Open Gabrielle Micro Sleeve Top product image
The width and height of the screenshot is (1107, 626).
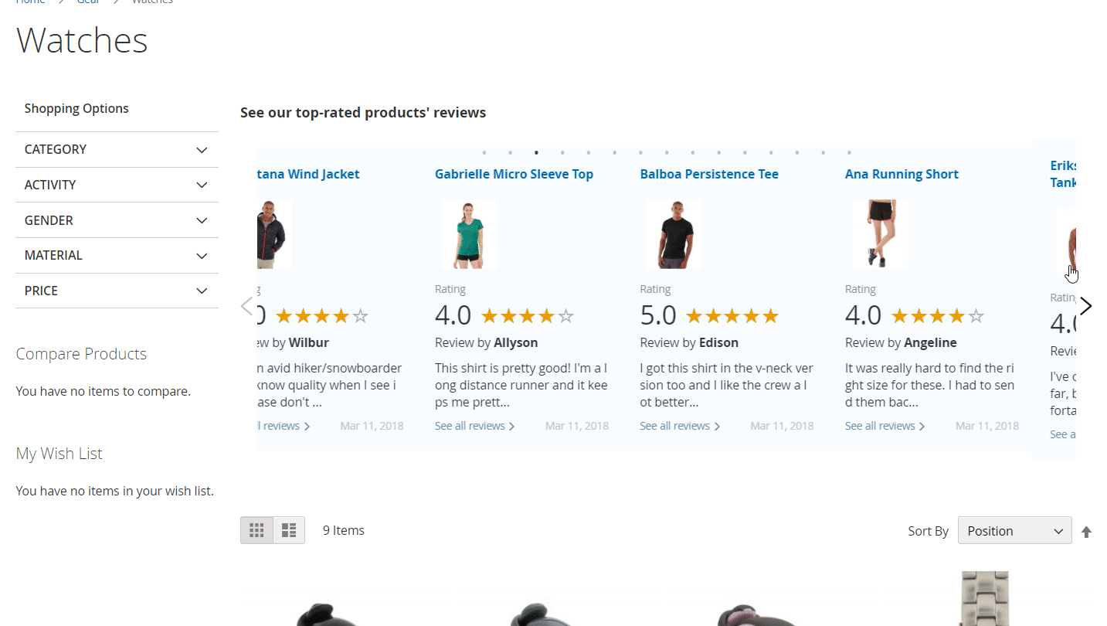click(470, 234)
